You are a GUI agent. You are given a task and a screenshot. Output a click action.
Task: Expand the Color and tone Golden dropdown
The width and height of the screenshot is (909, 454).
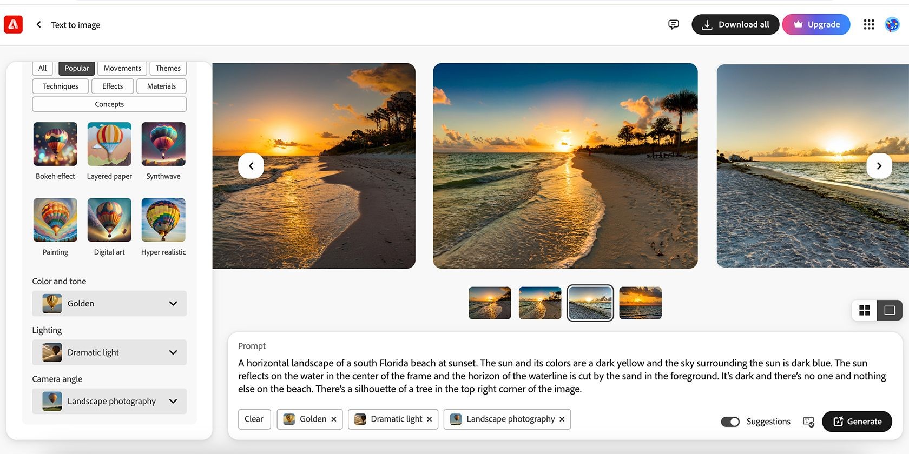pyautogui.click(x=109, y=304)
